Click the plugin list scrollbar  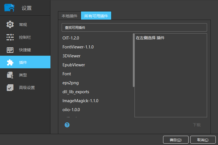(134, 60)
